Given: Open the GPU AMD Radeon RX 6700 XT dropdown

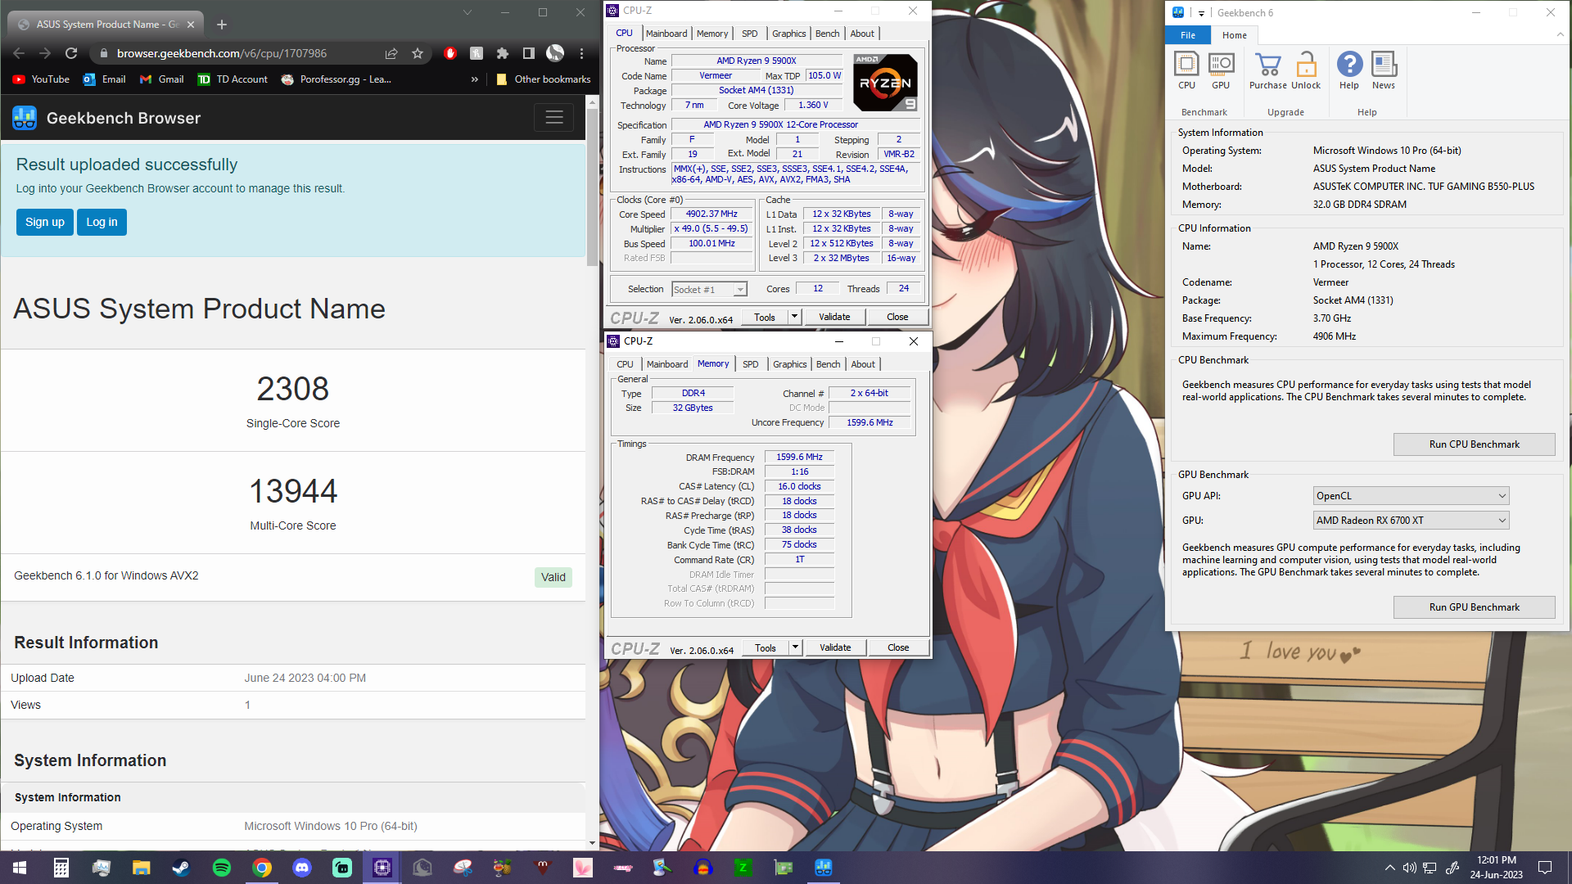Looking at the screenshot, I should 1411,521.
